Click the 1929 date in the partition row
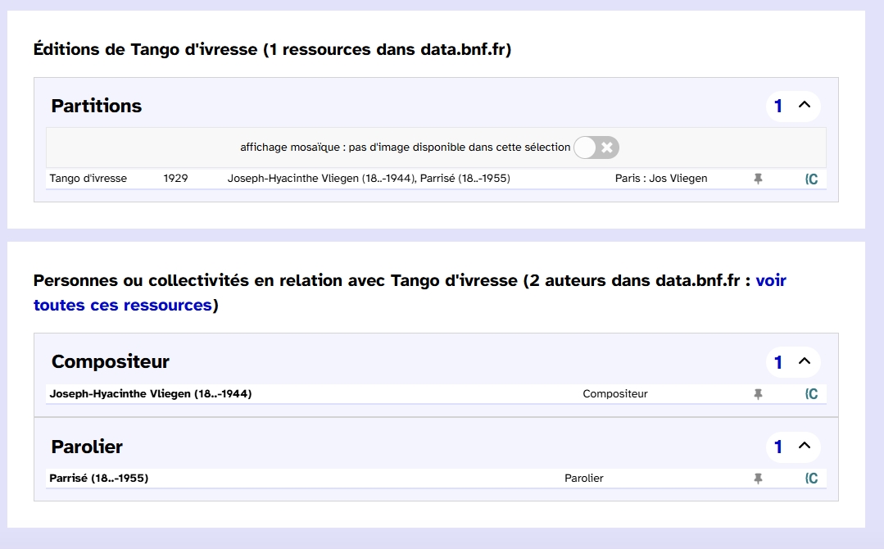The width and height of the screenshot is (884, 549). tap(175, 179)
